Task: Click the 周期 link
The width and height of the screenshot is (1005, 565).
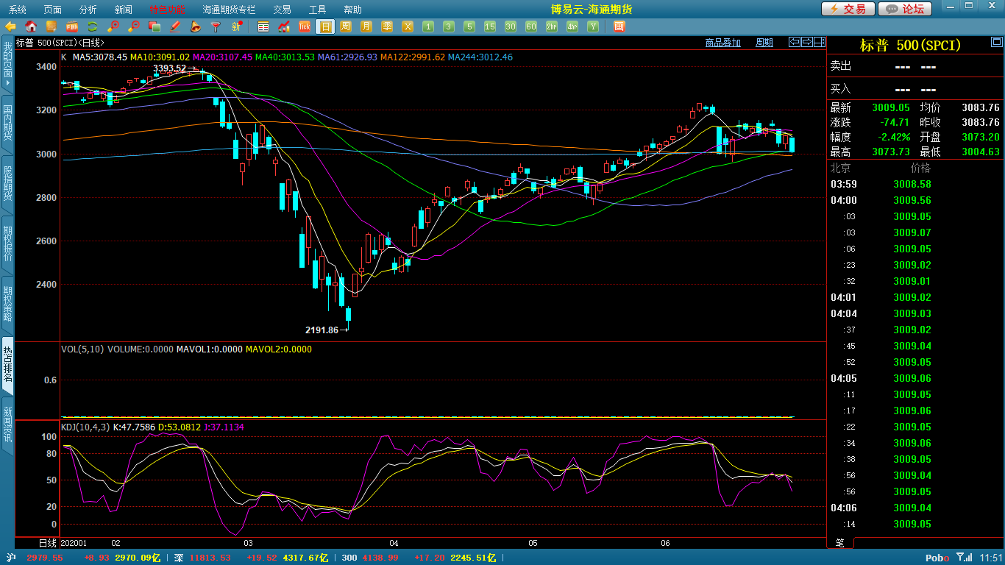Action: [x=764, y=43]
